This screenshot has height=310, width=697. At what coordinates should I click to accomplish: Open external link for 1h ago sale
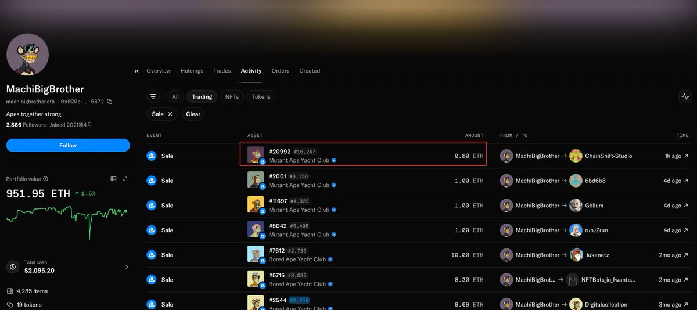coord(686,156)
